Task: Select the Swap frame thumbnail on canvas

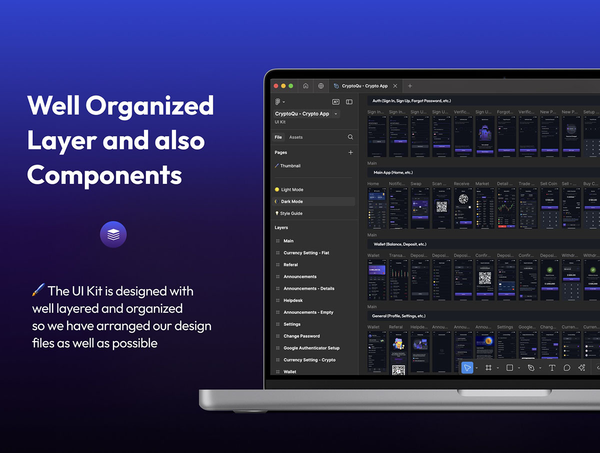Action: (x=419, y=209)
